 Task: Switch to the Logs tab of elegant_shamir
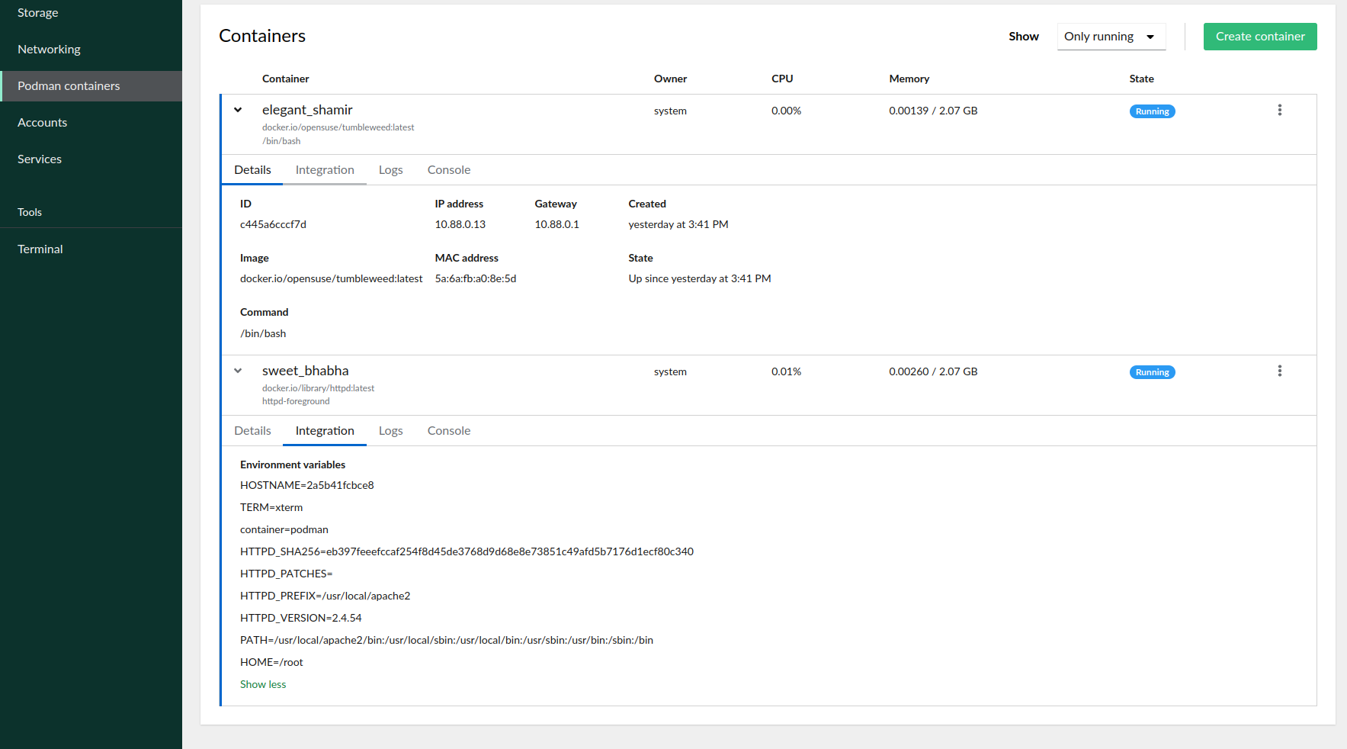390,169
